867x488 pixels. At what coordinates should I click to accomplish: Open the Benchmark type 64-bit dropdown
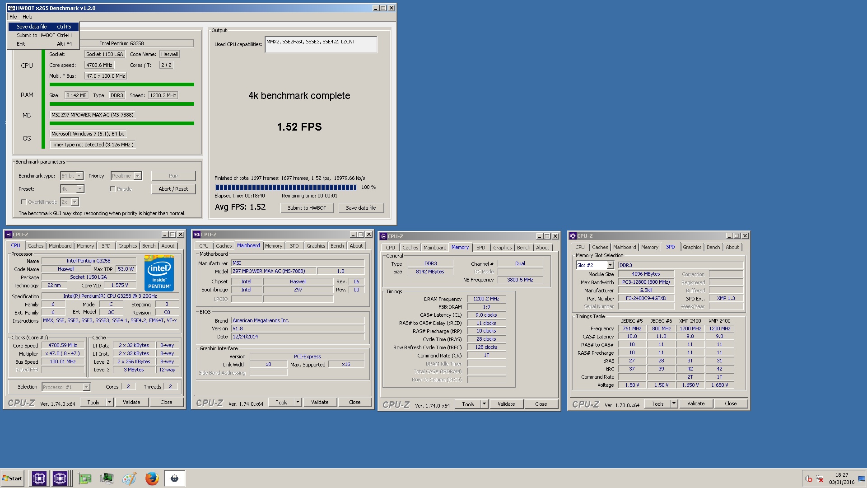79,176
